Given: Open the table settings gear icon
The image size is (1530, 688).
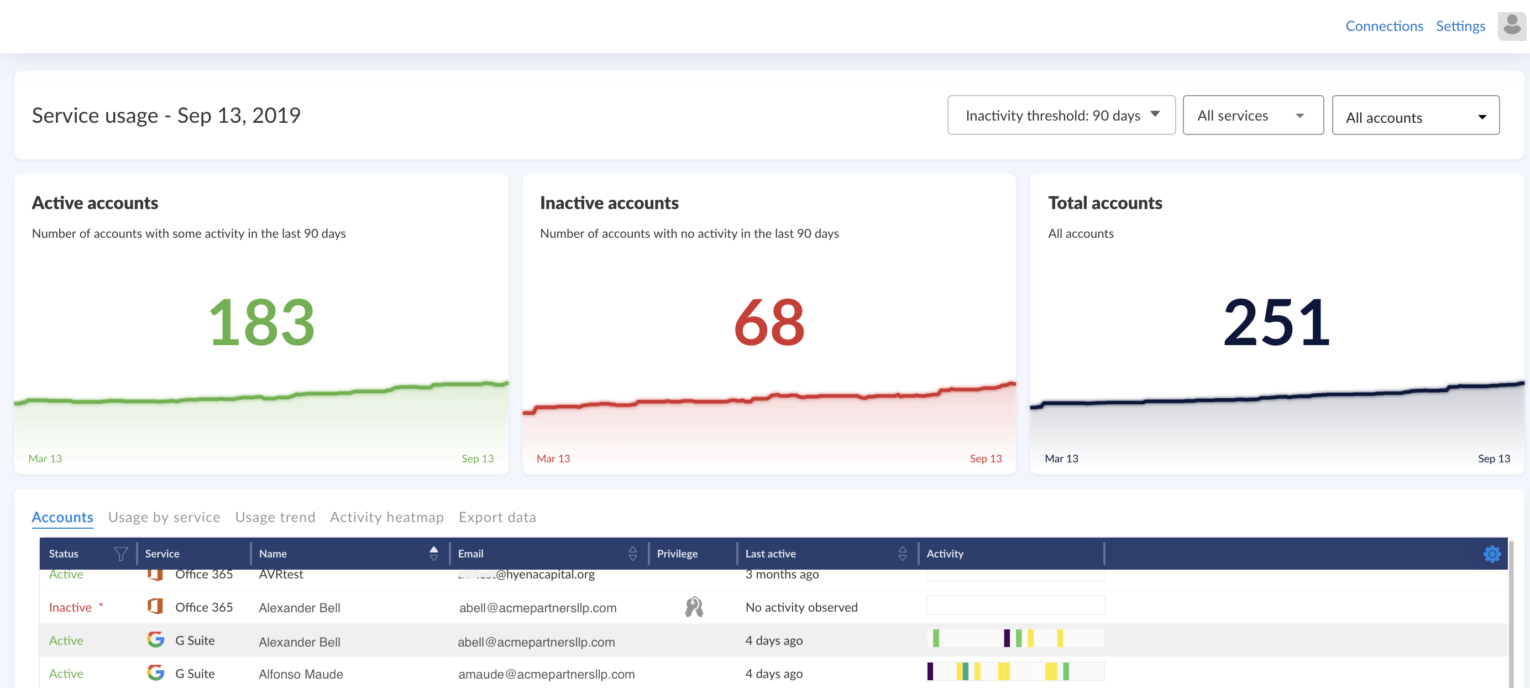Looking at the screenshot, I should tap(1491, 554).
